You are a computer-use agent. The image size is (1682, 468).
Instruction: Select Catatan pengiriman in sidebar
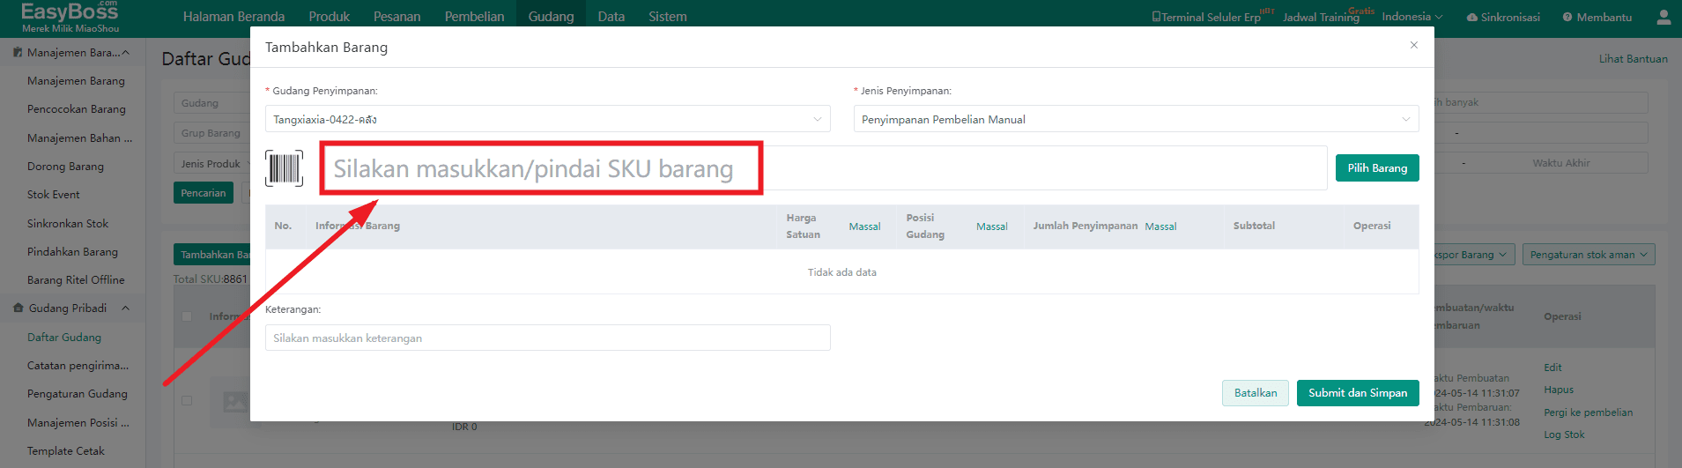pos(78,366)
